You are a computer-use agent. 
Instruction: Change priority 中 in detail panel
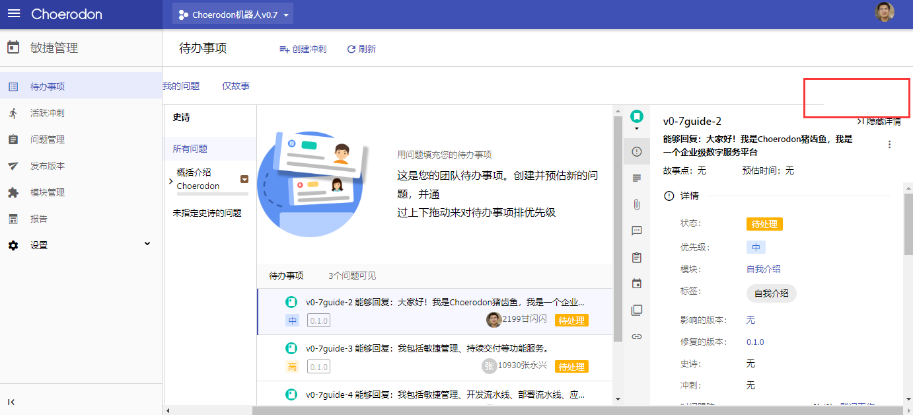click(x=756, y=247)
